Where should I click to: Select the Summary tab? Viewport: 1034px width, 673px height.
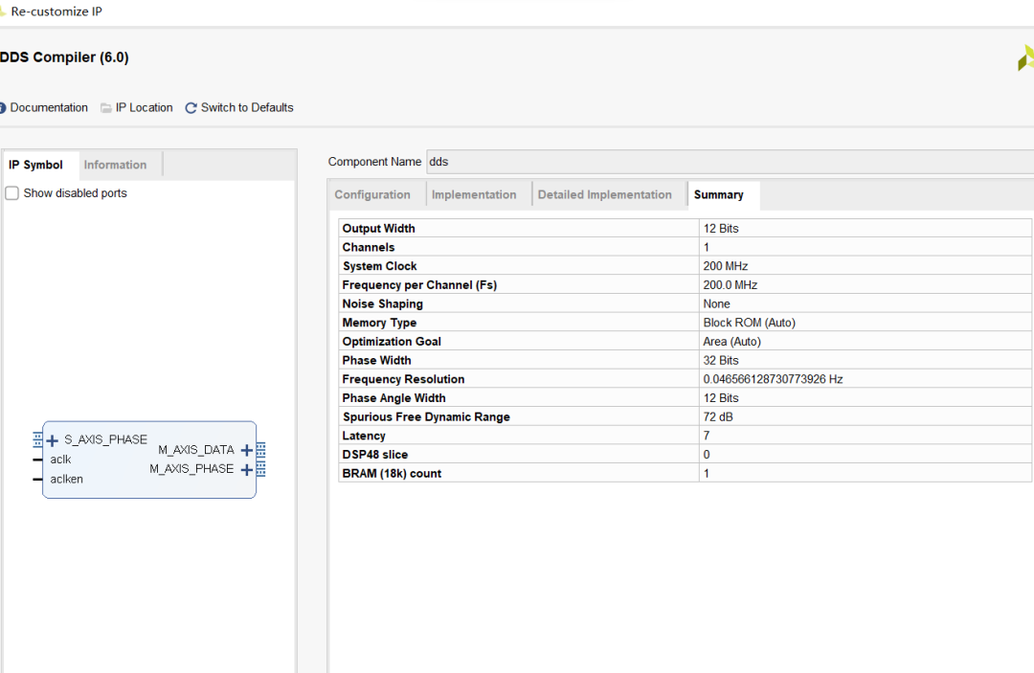click(719, 195)
